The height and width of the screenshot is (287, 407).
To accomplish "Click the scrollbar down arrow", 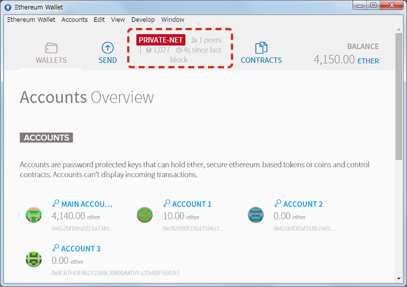I will [x=398, y=278].
